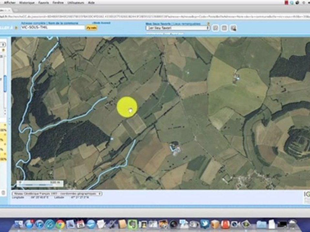Open the '1er lieu favori' dropdown
Screen dimensions: 310x232
click(x=178, y=28)
